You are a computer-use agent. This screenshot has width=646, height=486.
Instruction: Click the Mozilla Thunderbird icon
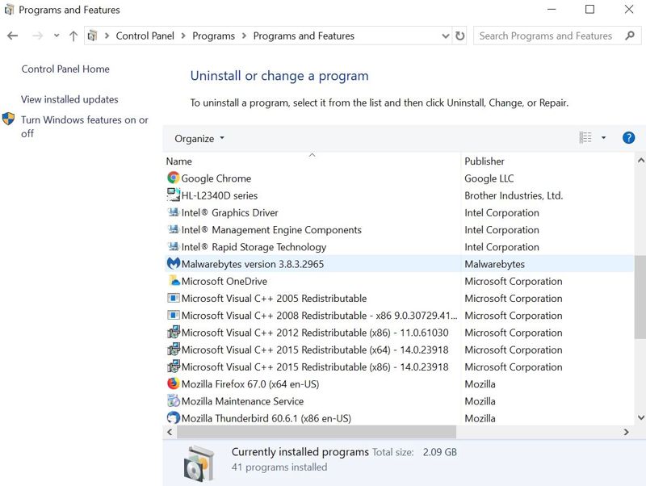click(174, 417)
